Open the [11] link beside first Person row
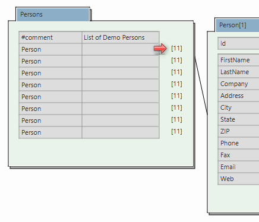Viewport: 259px width, 222px height. click(176, 49)
